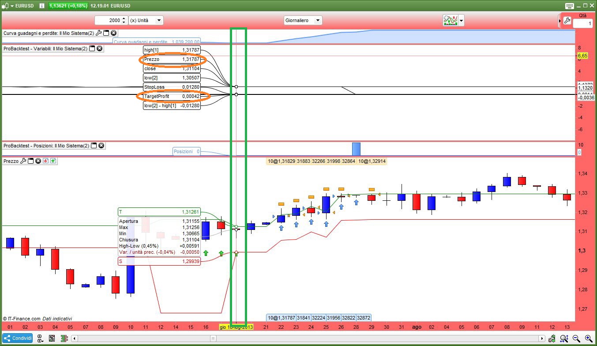Screen dimensions: 597x346
Task: Open the (x) Unità units dropdown
Action: 146,20
